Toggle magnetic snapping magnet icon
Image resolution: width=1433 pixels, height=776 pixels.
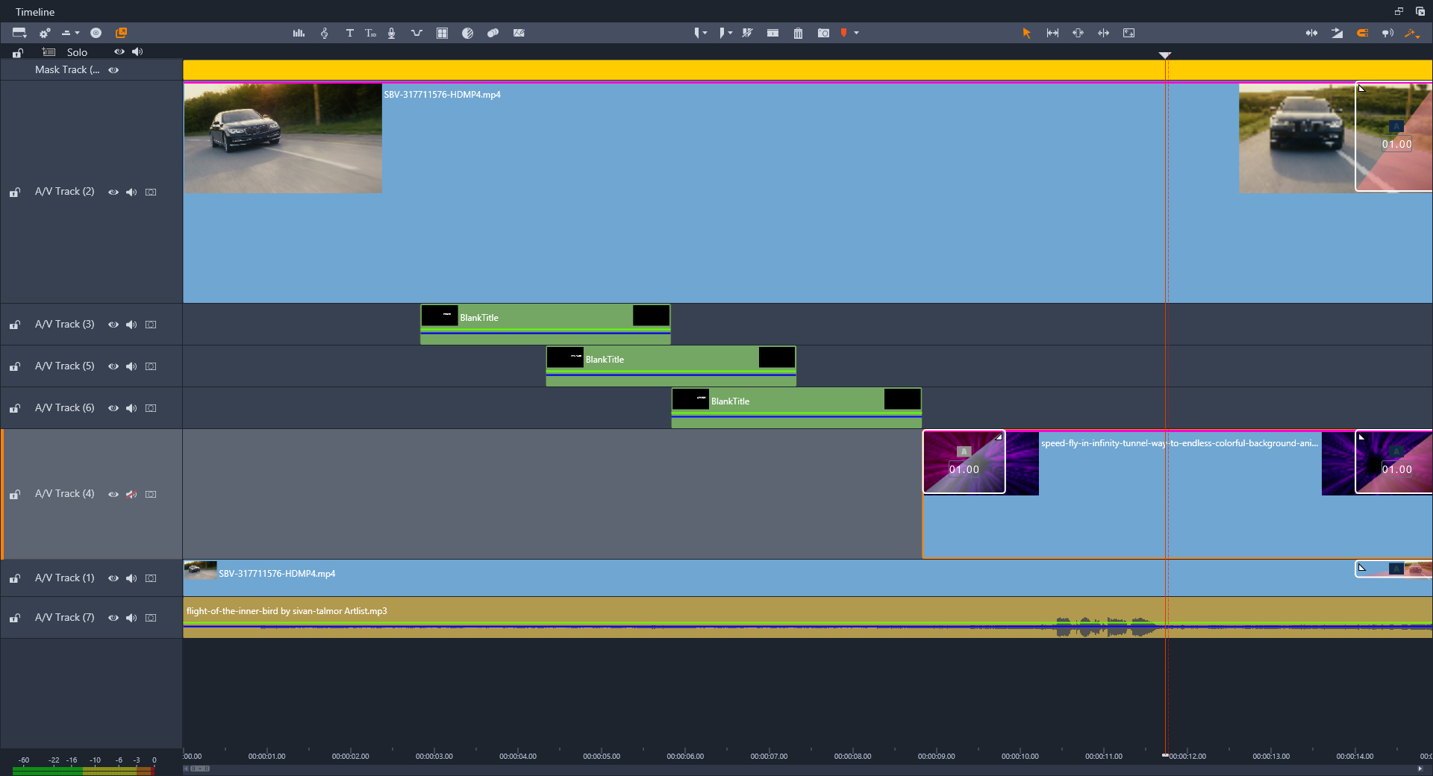[1362, 33]
